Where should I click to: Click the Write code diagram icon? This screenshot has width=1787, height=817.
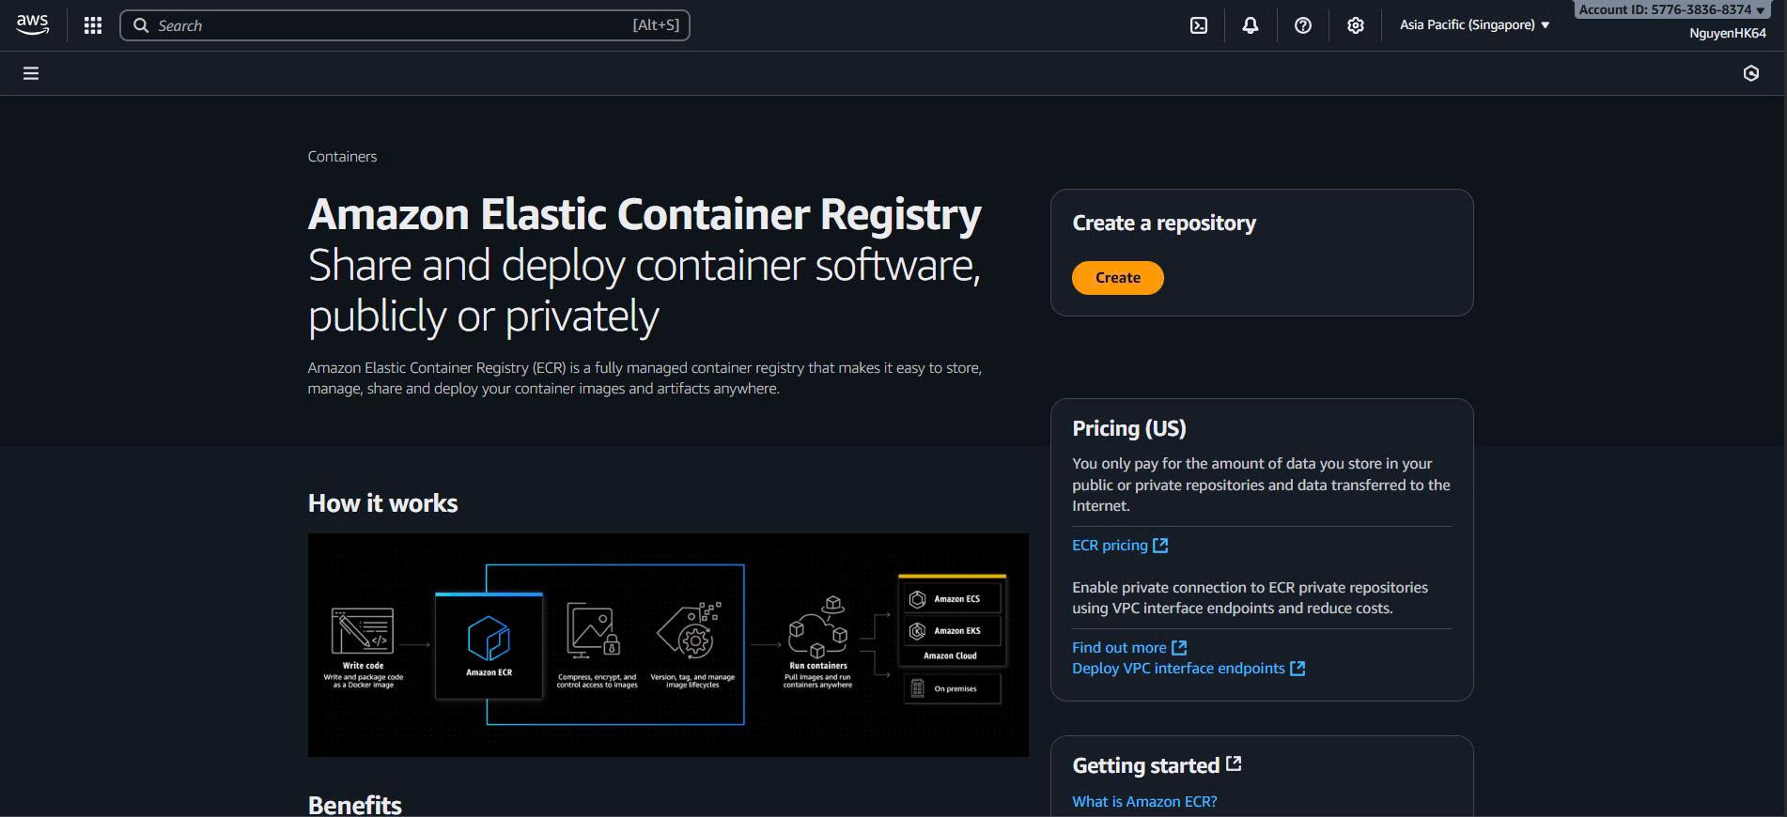coord(363,630)
